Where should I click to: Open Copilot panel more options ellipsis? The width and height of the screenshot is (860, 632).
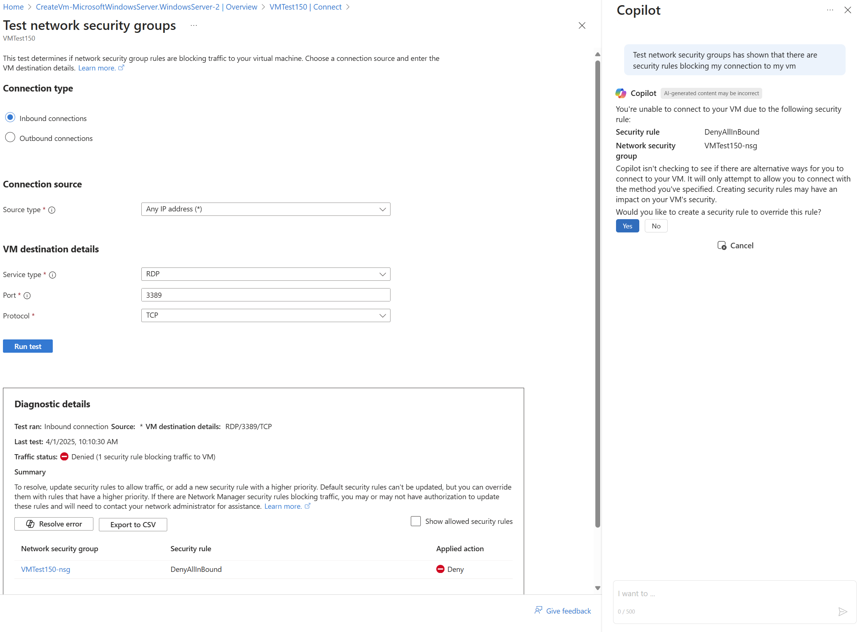tap(829, 10)
